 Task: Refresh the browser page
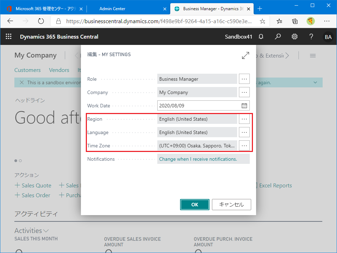point(41,21)
